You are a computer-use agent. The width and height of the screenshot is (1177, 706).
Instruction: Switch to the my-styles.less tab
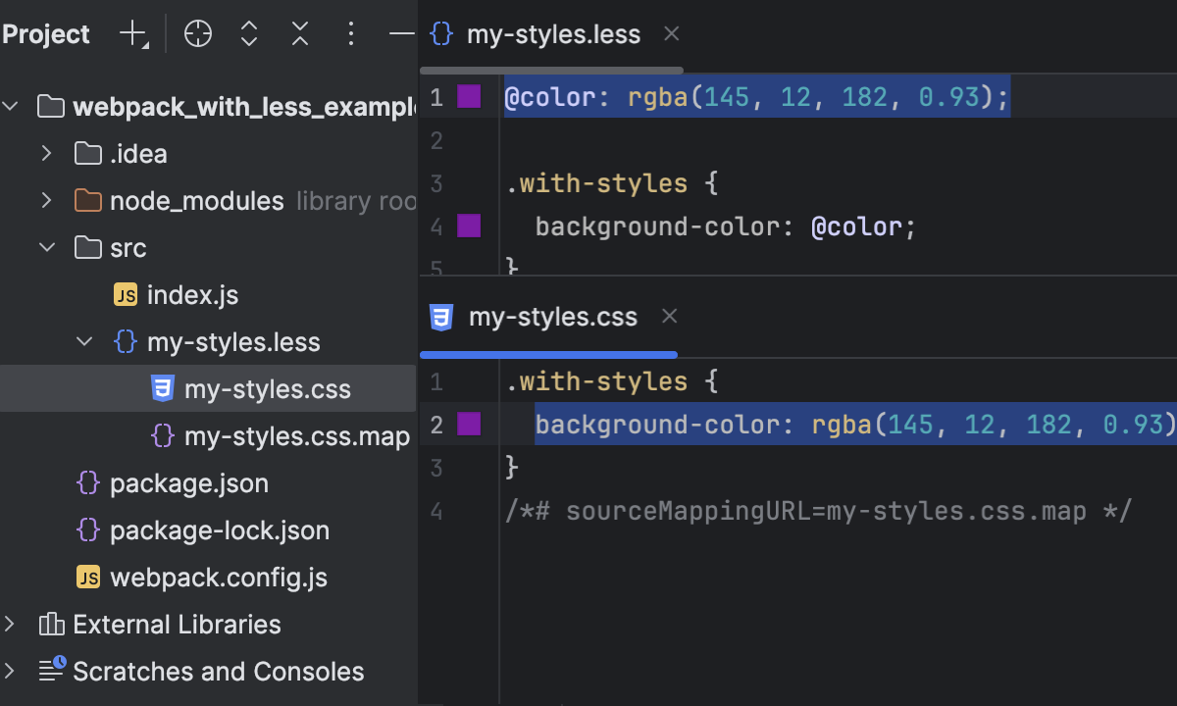pyautogui.click(x=553, y=33)
